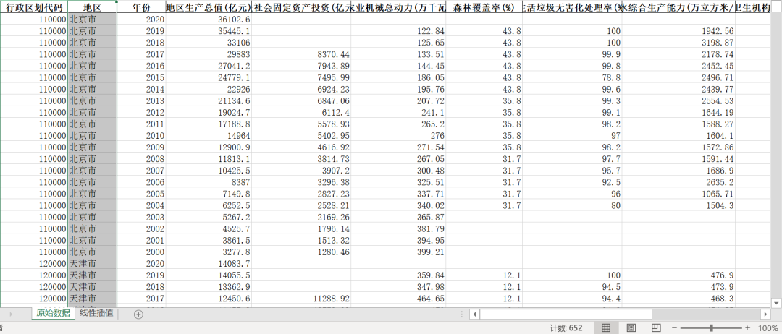Select the 水综合生产能力 header cell

pyautogui.click(x=678, y=7)
